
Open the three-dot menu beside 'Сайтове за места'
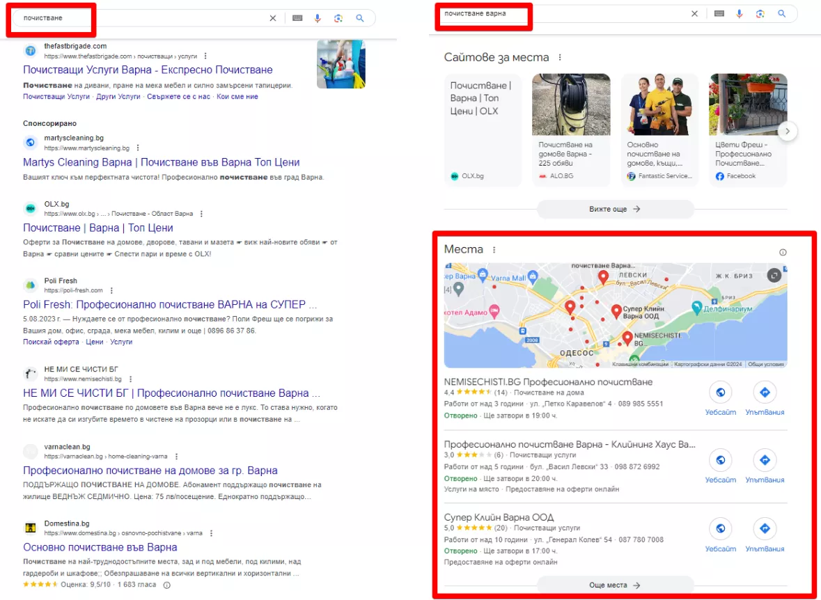(x=560, y=57)
